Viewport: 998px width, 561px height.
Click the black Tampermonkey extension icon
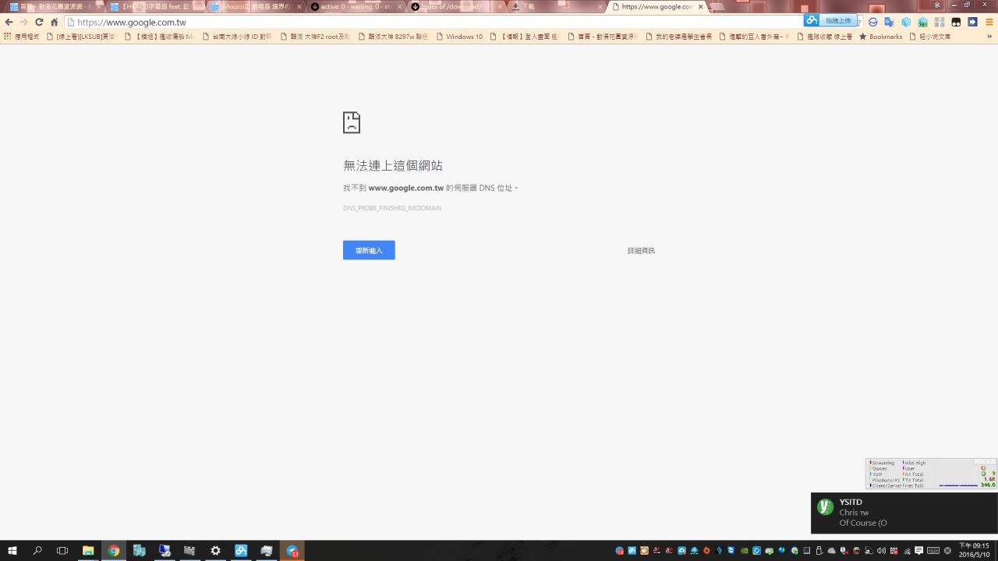956,23
